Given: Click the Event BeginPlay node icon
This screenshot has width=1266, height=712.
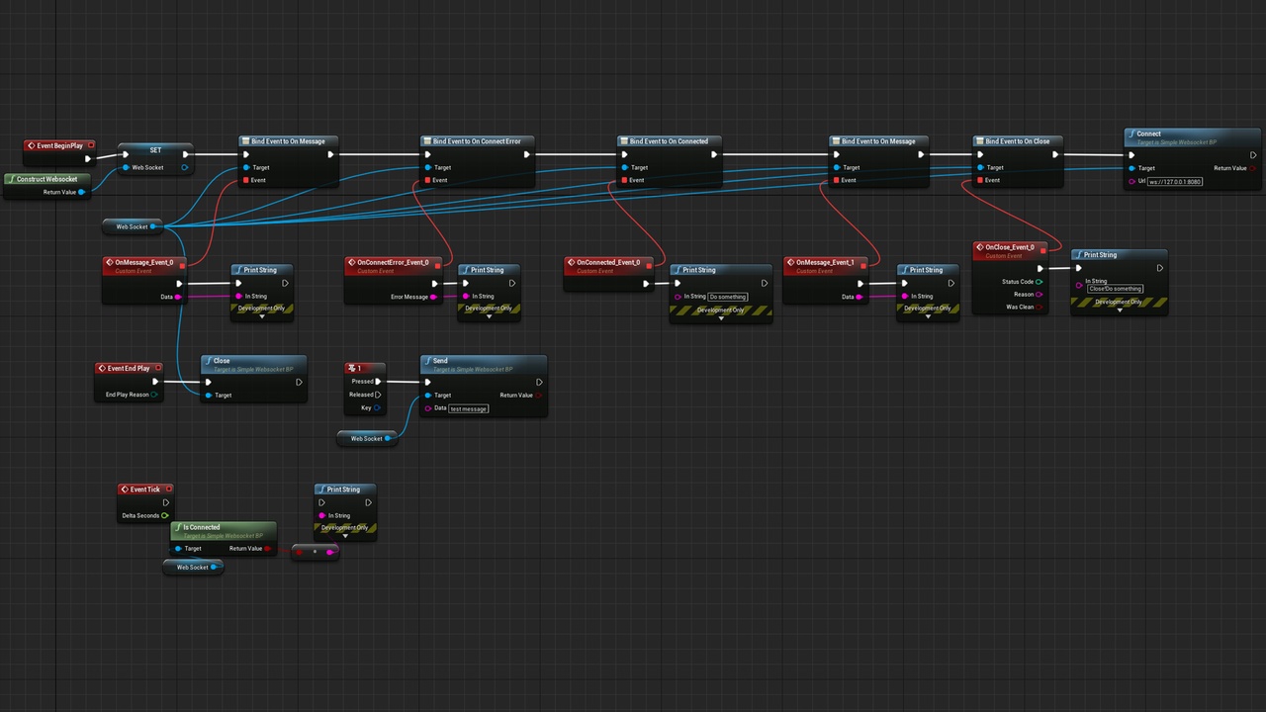Looking at the screenshot, I should point(31,145).
